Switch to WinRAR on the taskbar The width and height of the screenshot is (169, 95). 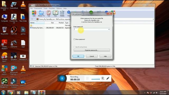pos(42,93)
